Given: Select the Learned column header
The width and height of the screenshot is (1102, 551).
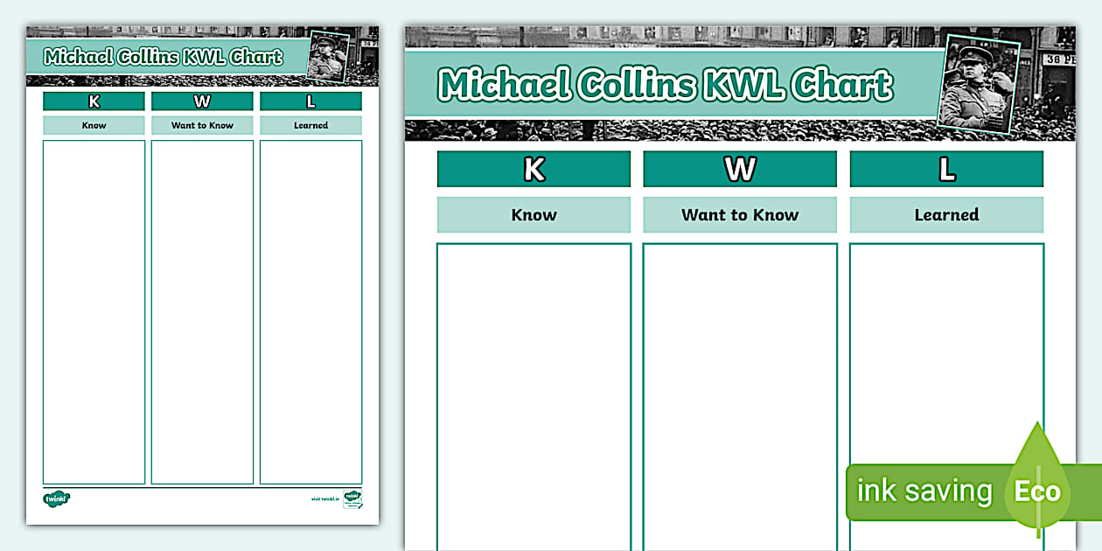Looking at the screenshot, I should point(946,214).
